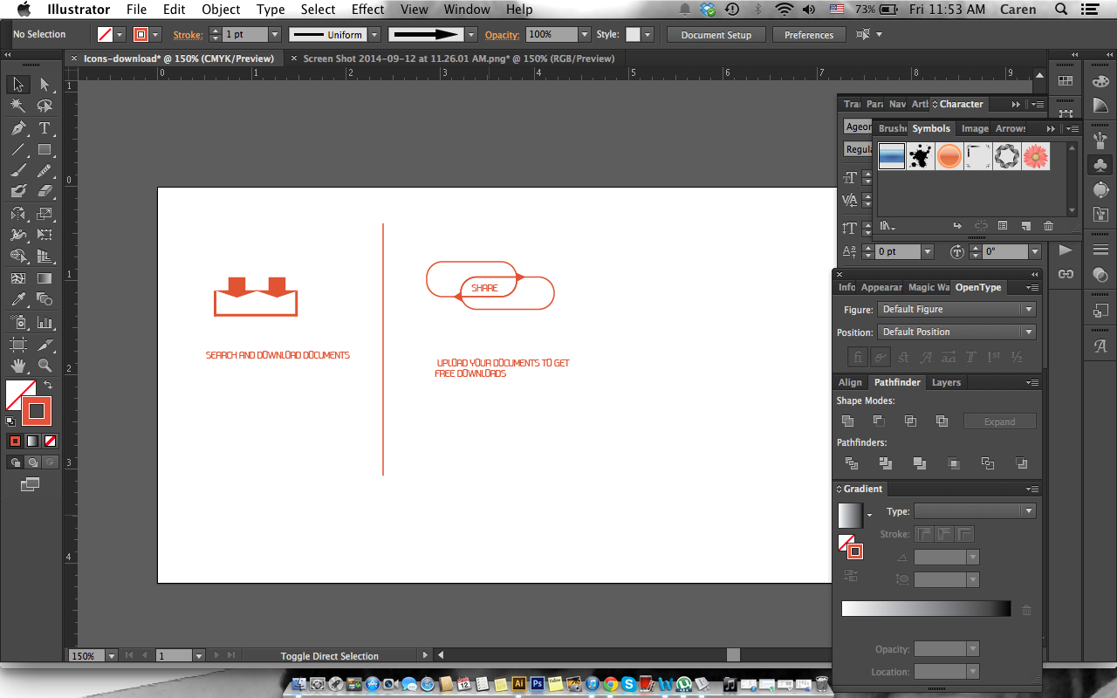Select the Selection (black arrow) tool
Image resolution: width=1117 pixels, height=698 pixels.
(17, 85)
